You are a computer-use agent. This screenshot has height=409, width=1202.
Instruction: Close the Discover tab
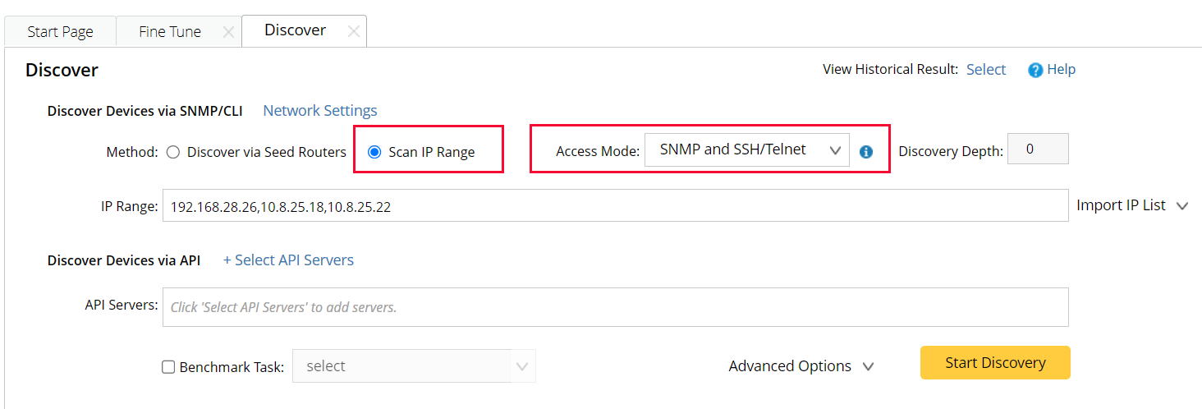click(353, 31)
